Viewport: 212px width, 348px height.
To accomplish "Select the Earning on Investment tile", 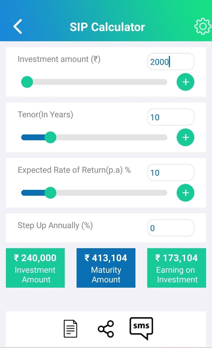I will pyautogui.click(x=177, y=268).
